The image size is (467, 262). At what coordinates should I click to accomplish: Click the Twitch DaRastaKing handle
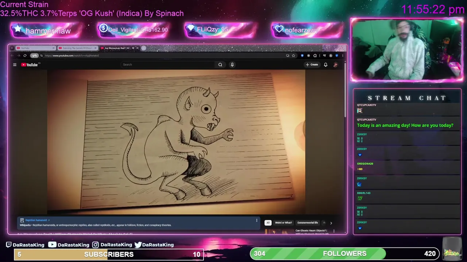click(x=25, y=245)
